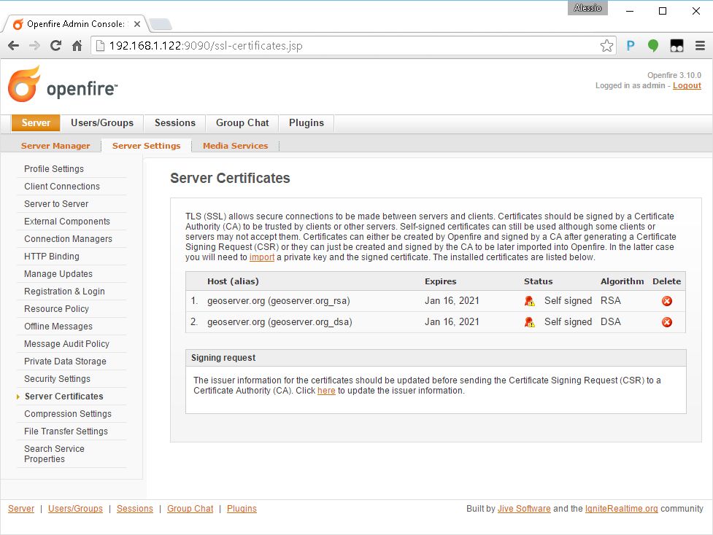Screen dimensions: 713x535
Task: Bookmark this page with star icon
Action: click(x=606, y=46)
